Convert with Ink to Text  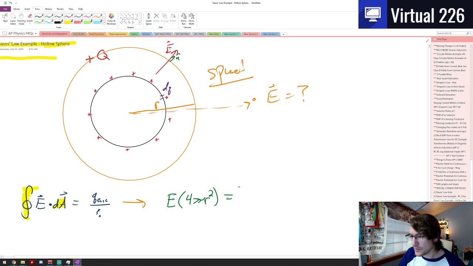184,19
